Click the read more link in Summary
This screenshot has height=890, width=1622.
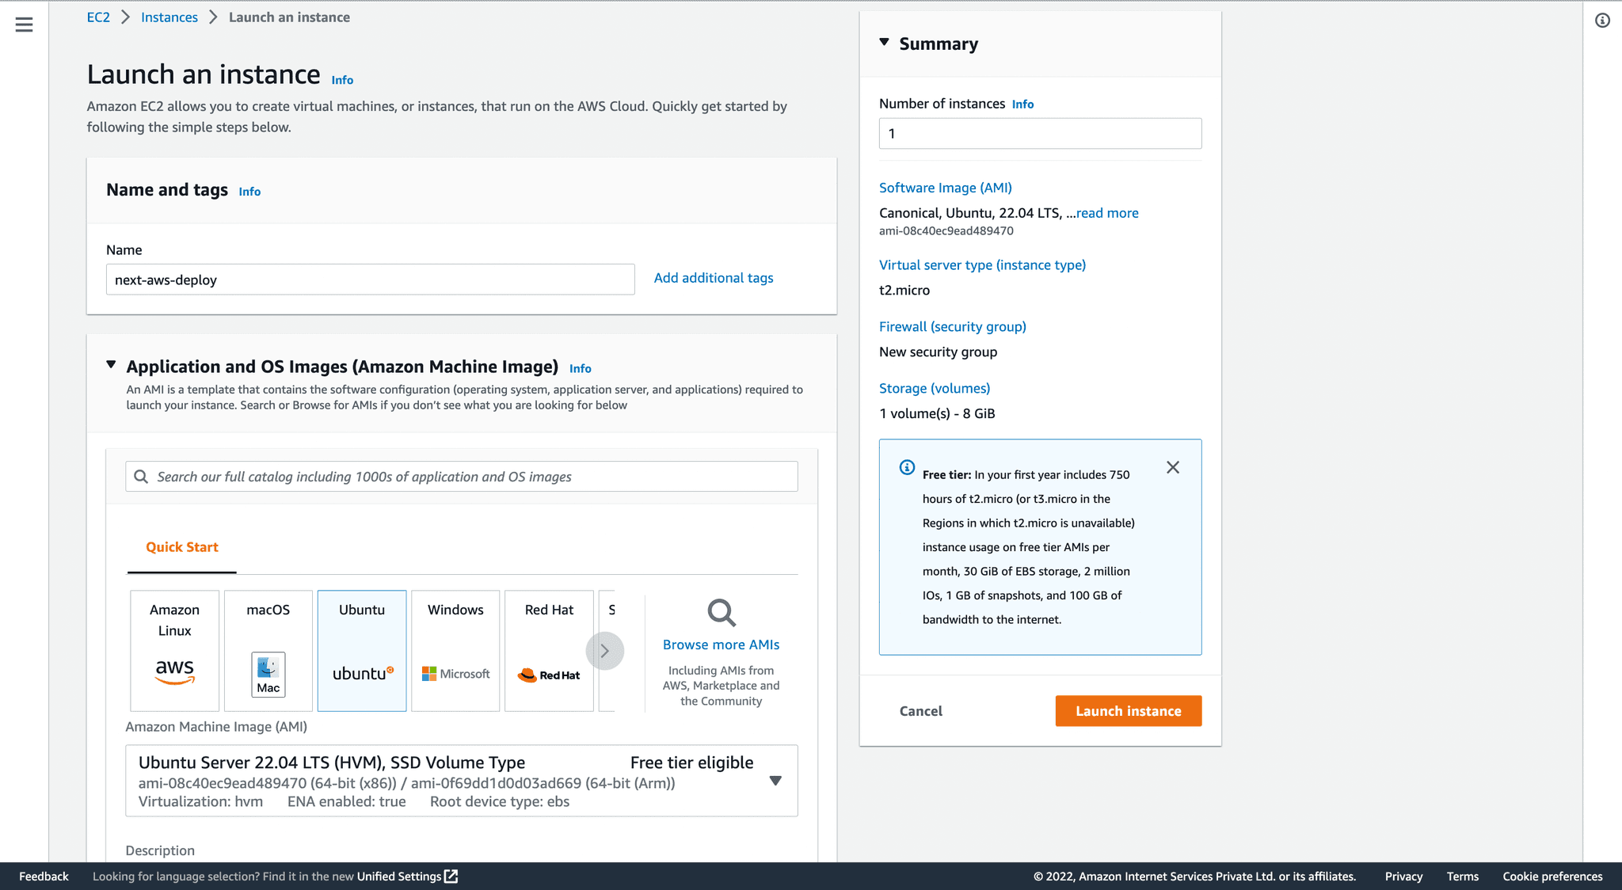click(x=1106, y=212)
